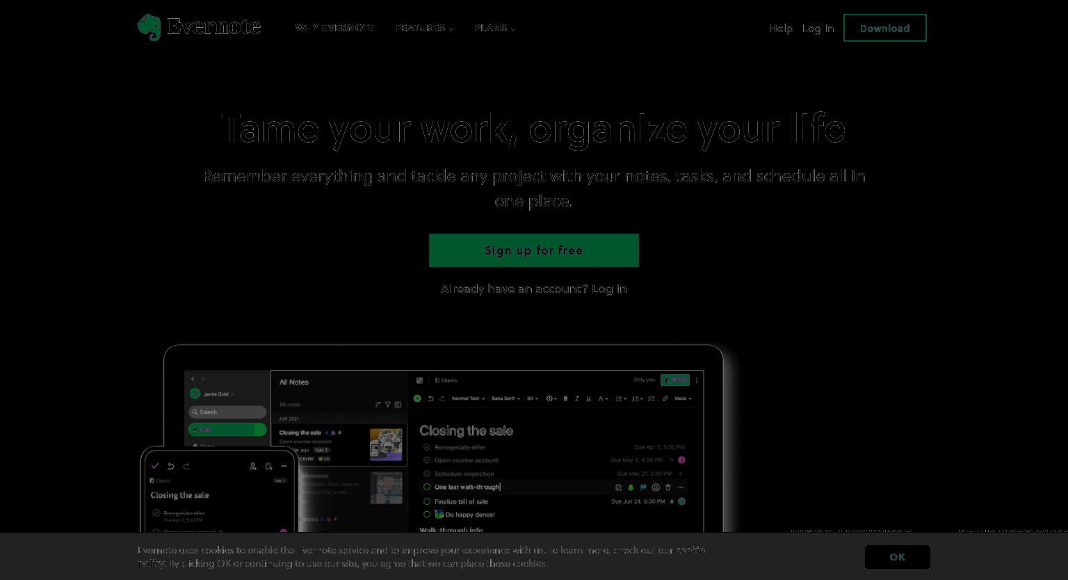
Task: Click the filter icon in All Notes
Action: (x=387, y=404)
